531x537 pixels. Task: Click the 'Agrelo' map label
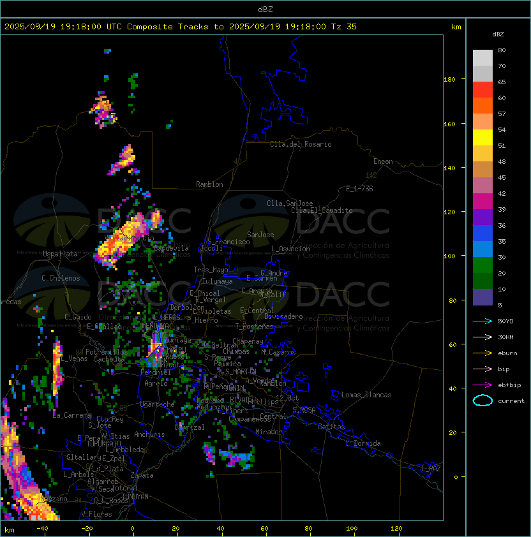tap(156, 383)
